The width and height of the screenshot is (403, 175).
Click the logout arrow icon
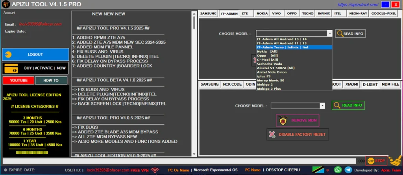(9, 55)
